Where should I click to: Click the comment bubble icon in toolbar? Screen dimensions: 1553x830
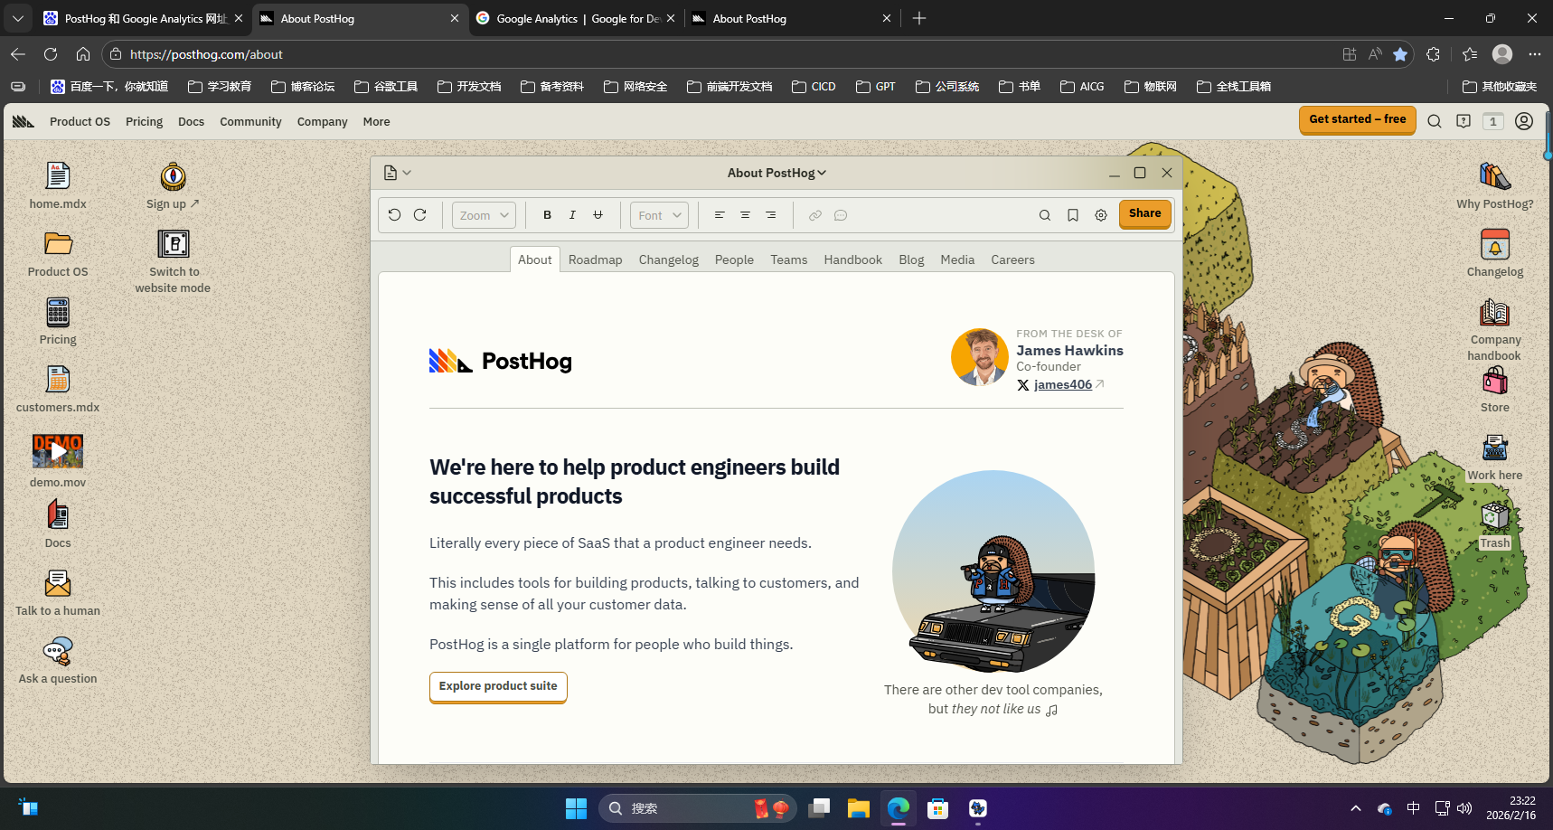(841, 215)
